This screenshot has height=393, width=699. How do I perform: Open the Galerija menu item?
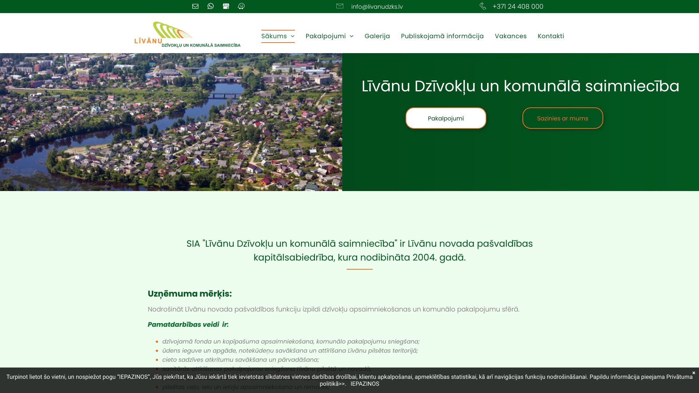click(x=377, y=36)
